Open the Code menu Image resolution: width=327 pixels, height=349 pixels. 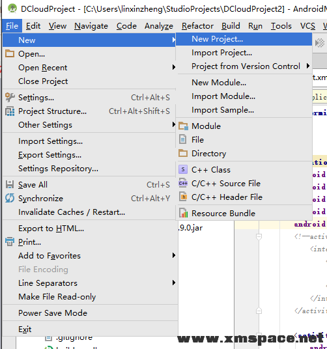pos(126,26)
